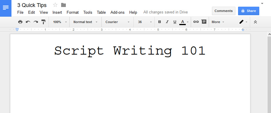Open the Normal text style dropdown
The height and width of the screenshot is (113, 271).
[x=85, y=22]
